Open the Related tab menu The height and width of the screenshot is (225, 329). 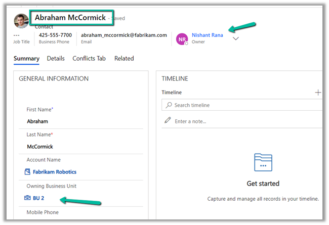tap(124, 59)
